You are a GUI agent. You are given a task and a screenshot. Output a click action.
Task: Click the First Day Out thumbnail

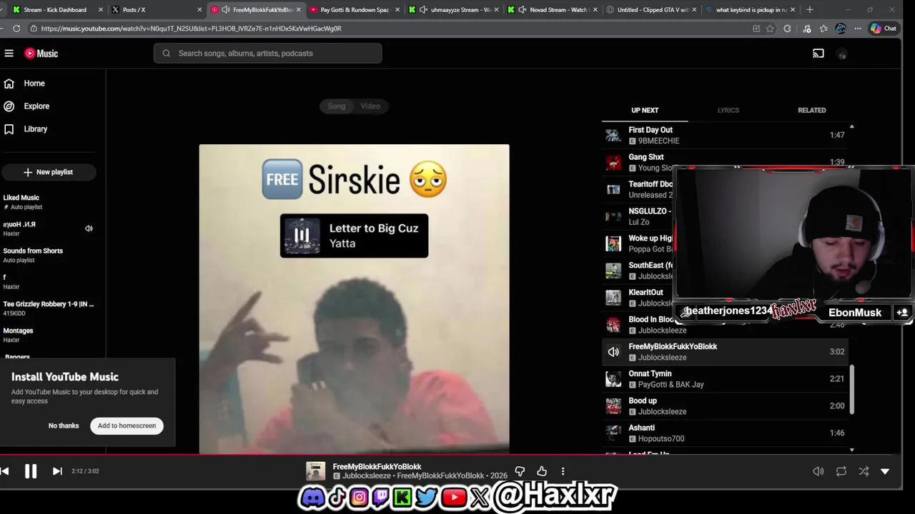(613, 135)
